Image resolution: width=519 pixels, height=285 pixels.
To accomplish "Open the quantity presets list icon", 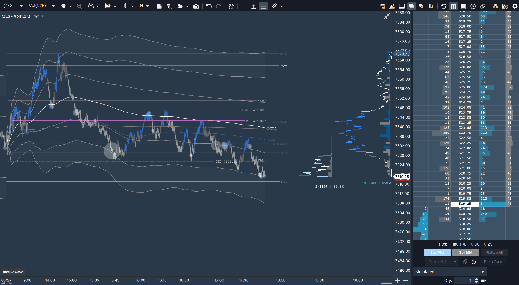I will (x=484, y=280).
